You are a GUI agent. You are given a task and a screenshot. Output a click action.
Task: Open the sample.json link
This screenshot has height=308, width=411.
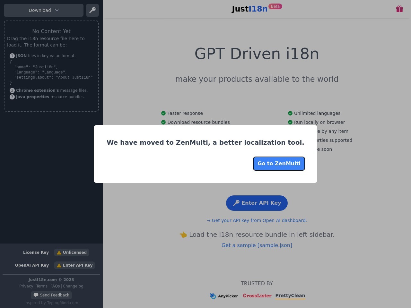point(257,245)
